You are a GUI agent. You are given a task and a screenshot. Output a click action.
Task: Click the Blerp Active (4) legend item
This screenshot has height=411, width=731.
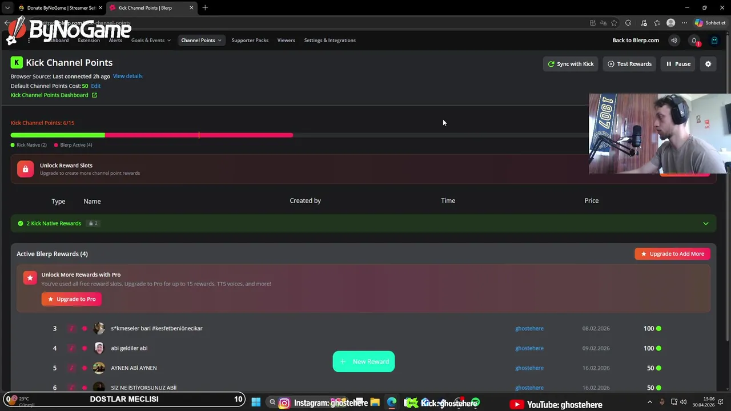(73, 145)
